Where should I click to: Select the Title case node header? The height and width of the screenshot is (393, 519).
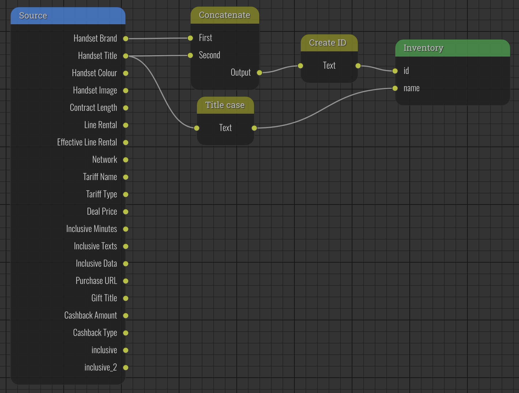[225, 105]
